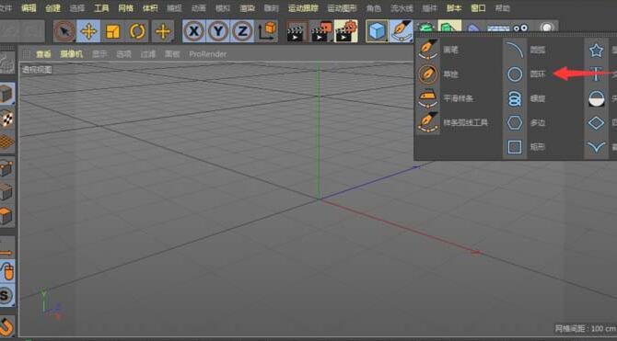Screen dimensions: 617x341
Task: Toggle the S snap enable icon
Action: coord(6,295)
